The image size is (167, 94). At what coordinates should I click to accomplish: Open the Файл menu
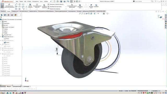click(x=17, y=1)
